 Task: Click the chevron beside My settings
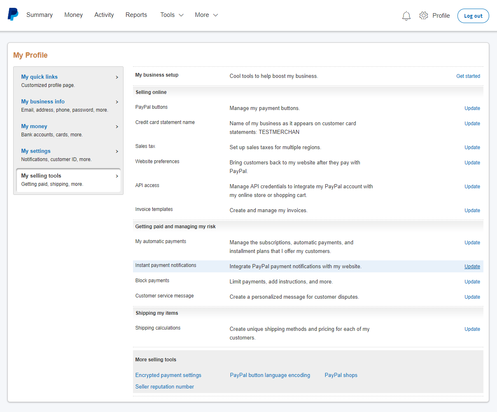pyautogui.click(x=117, y=151)
